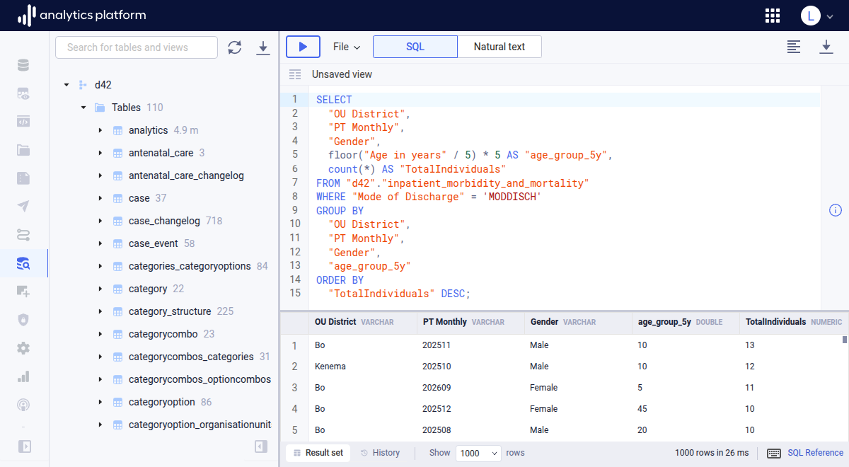Screen dimensions: 849x467
Task: Open the SQL Reference link
Action: click(815, 453)
